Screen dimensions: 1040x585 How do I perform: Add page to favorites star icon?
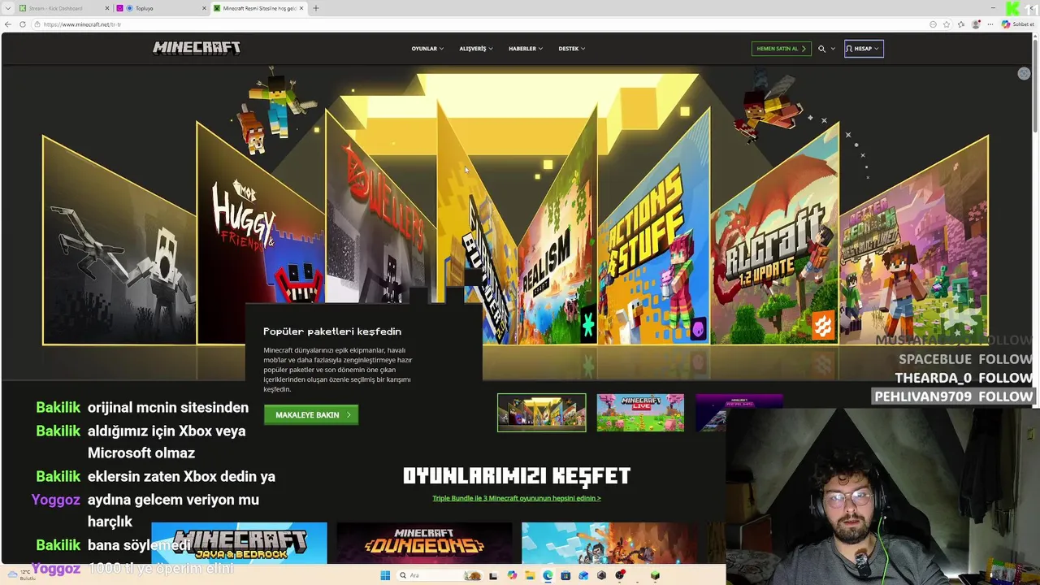(x=947, y=24)
